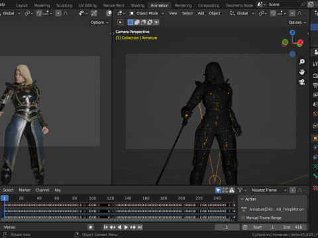Toggle snapping magnet in the right viewport header
Screen dimensions: 318x238
click(273, 13)
